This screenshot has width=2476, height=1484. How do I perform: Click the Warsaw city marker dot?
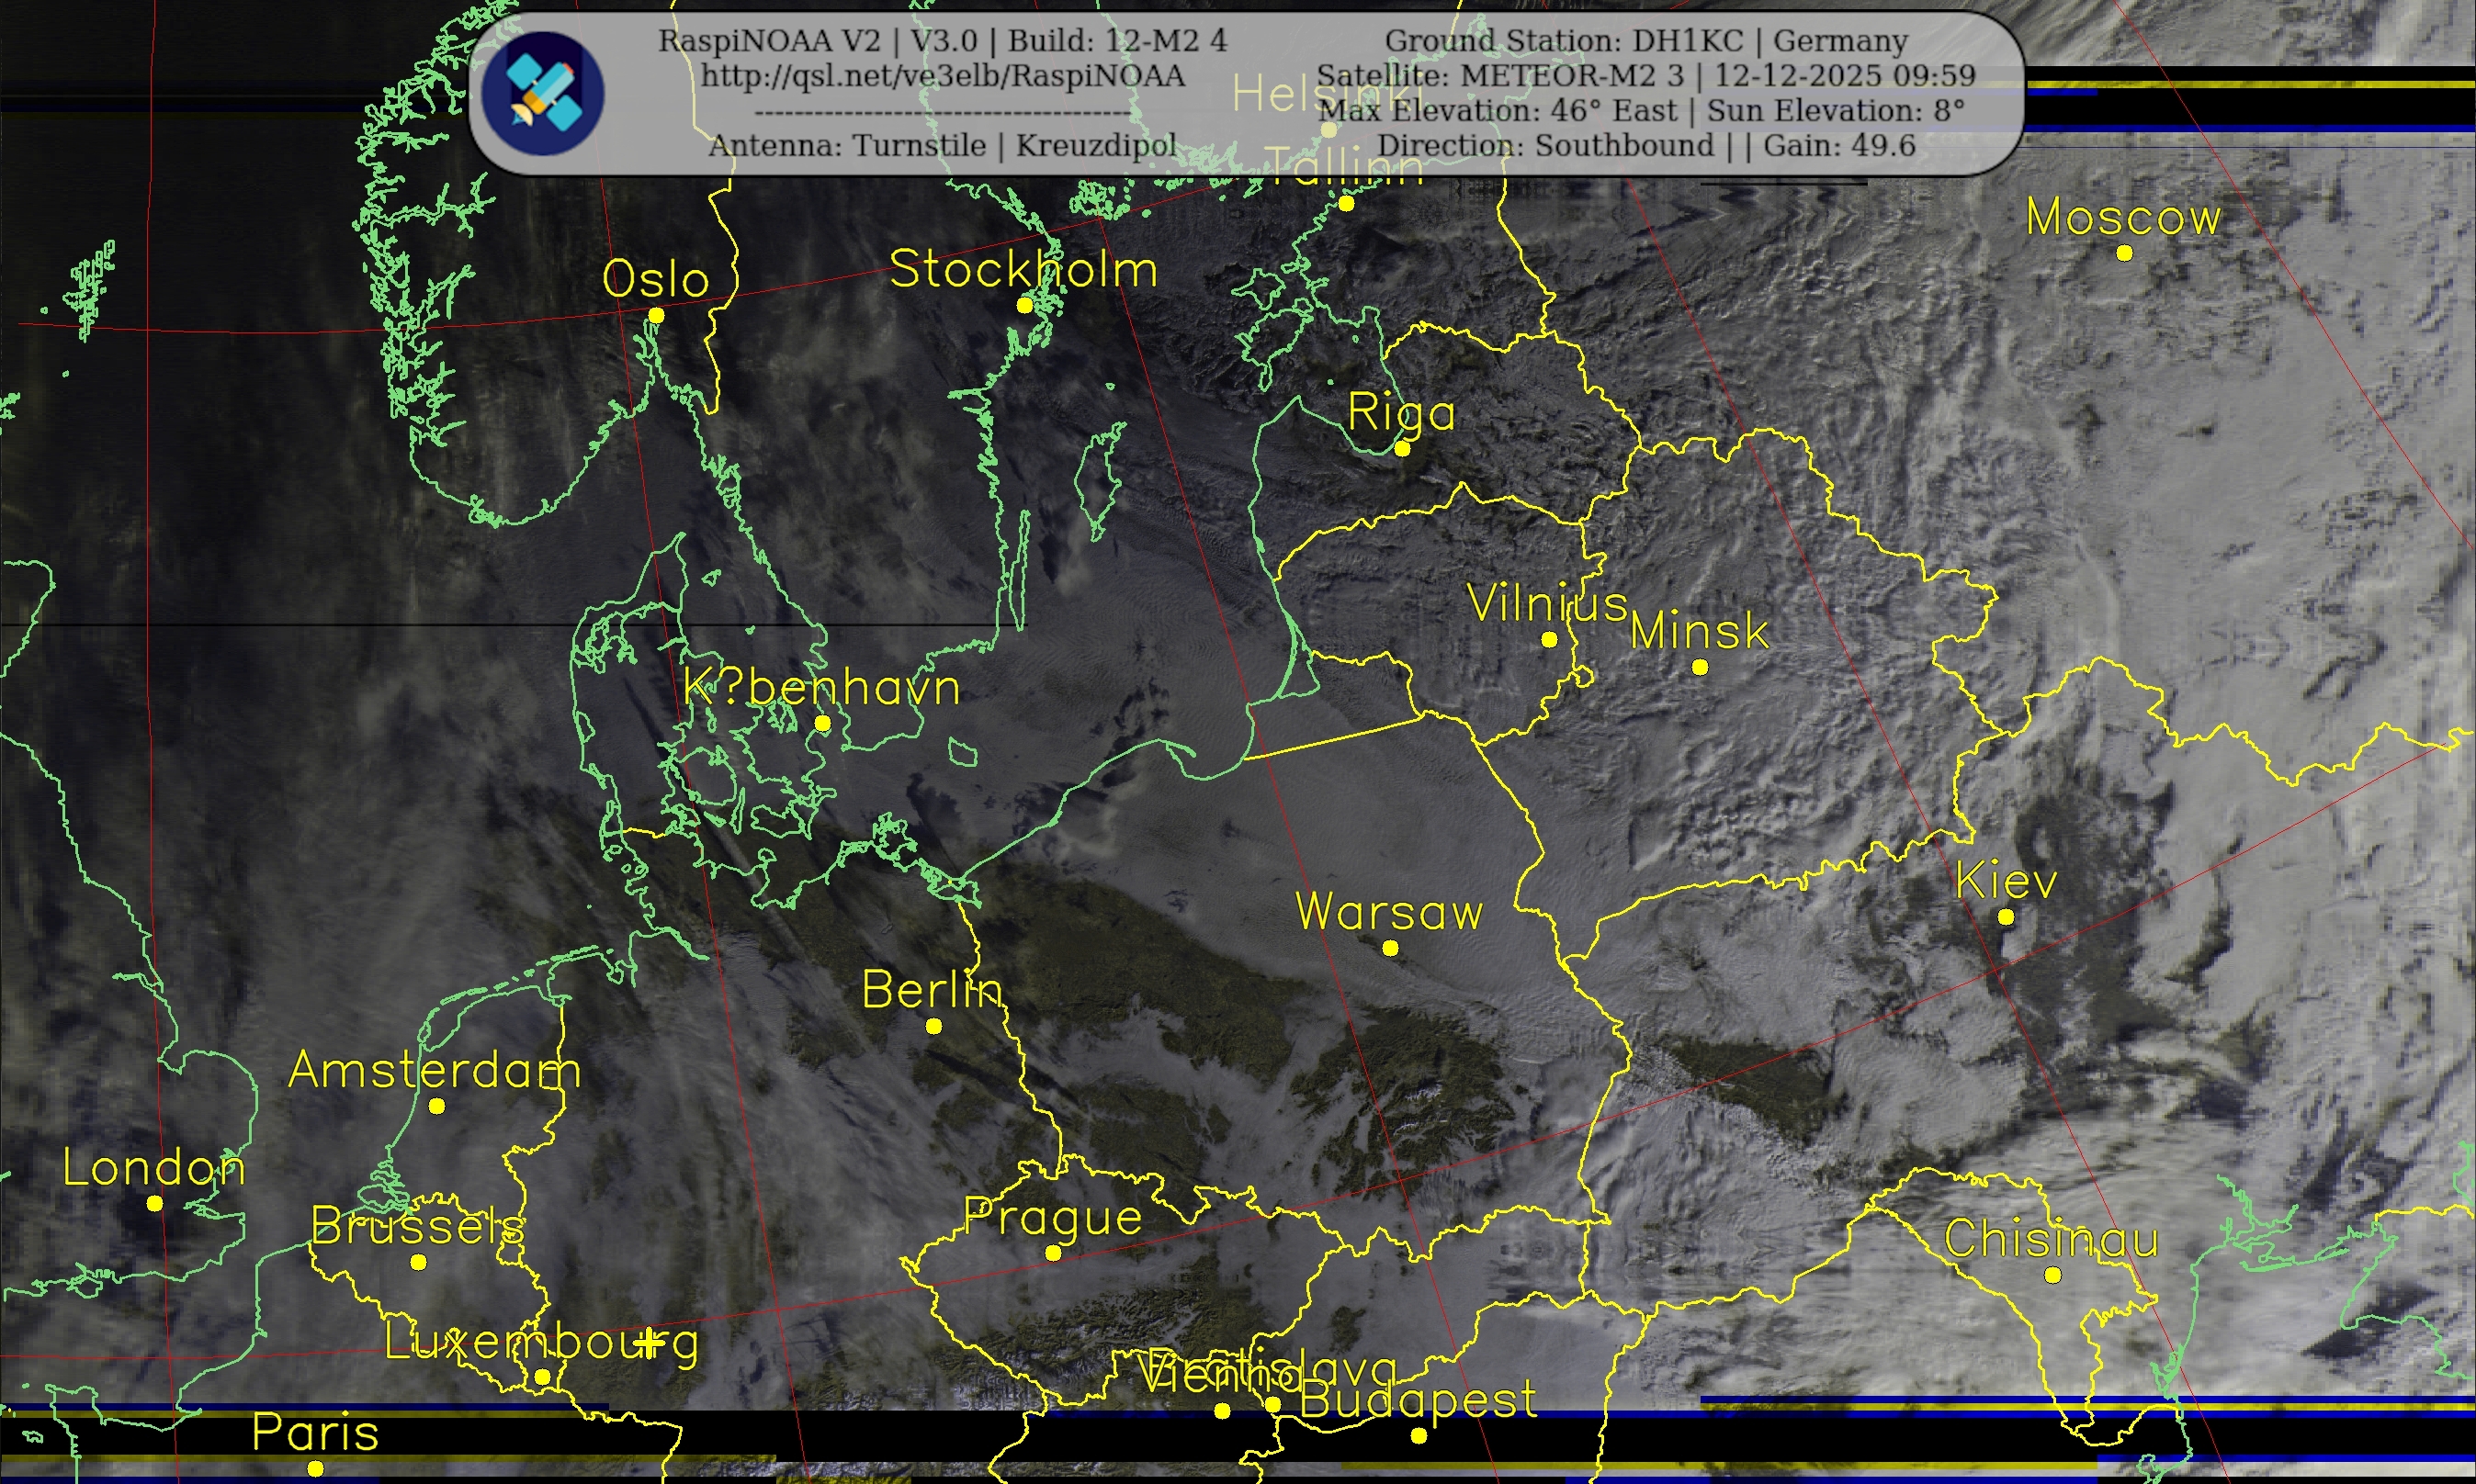point(1391,948)
